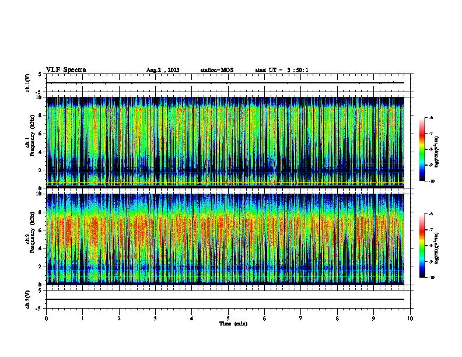Click the time axis tick label "7"

301,318
